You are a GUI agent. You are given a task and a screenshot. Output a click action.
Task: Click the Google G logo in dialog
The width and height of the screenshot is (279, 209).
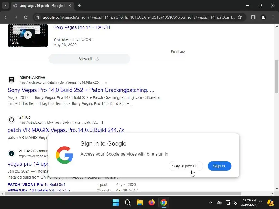point(64,155)
